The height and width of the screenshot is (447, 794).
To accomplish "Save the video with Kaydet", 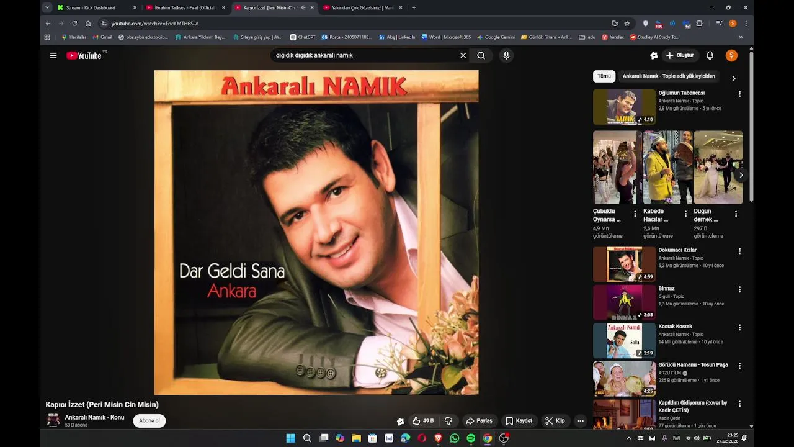I will click(519, 421).
